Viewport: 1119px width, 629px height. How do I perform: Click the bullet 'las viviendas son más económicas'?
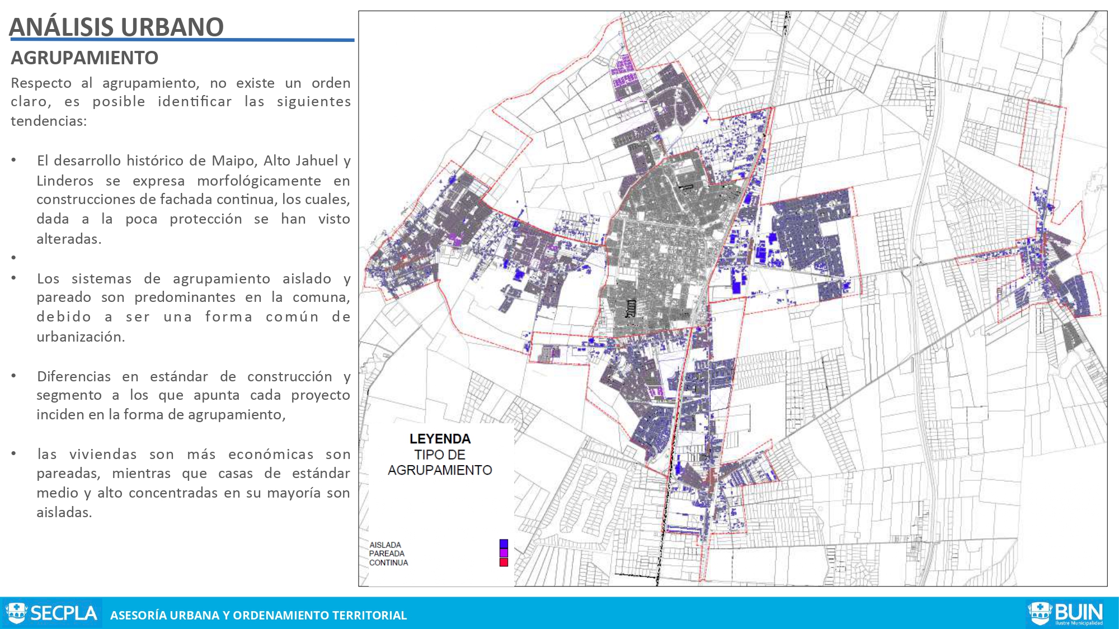tap(194, 483)
